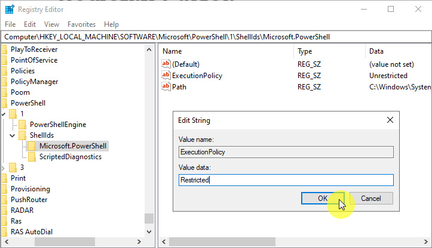Viewport: 432px width, 248px height.
Task: Collapse the ShellIds tree node
Action: (x=13, y=135)
